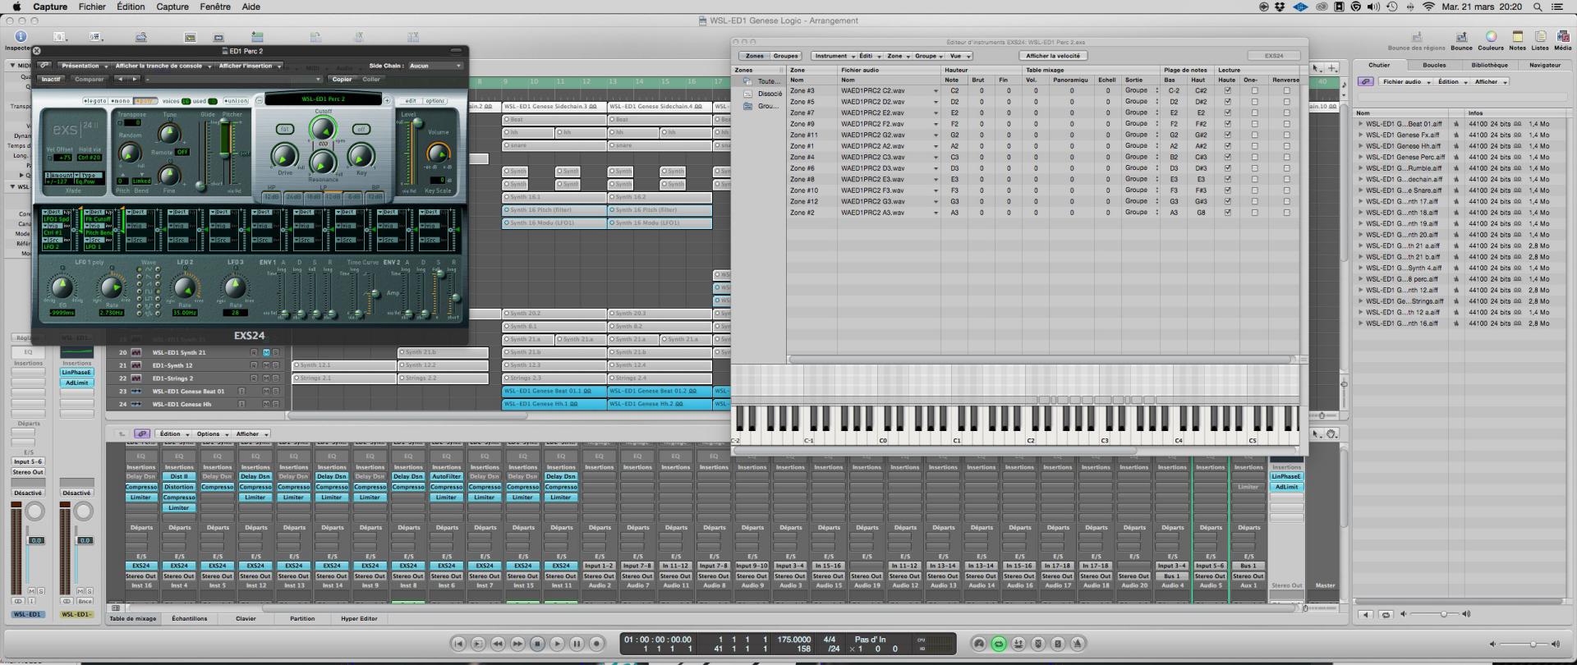
Task: Adjust the EXS24 Cutoff knob
Action: (x=323, y=128)
